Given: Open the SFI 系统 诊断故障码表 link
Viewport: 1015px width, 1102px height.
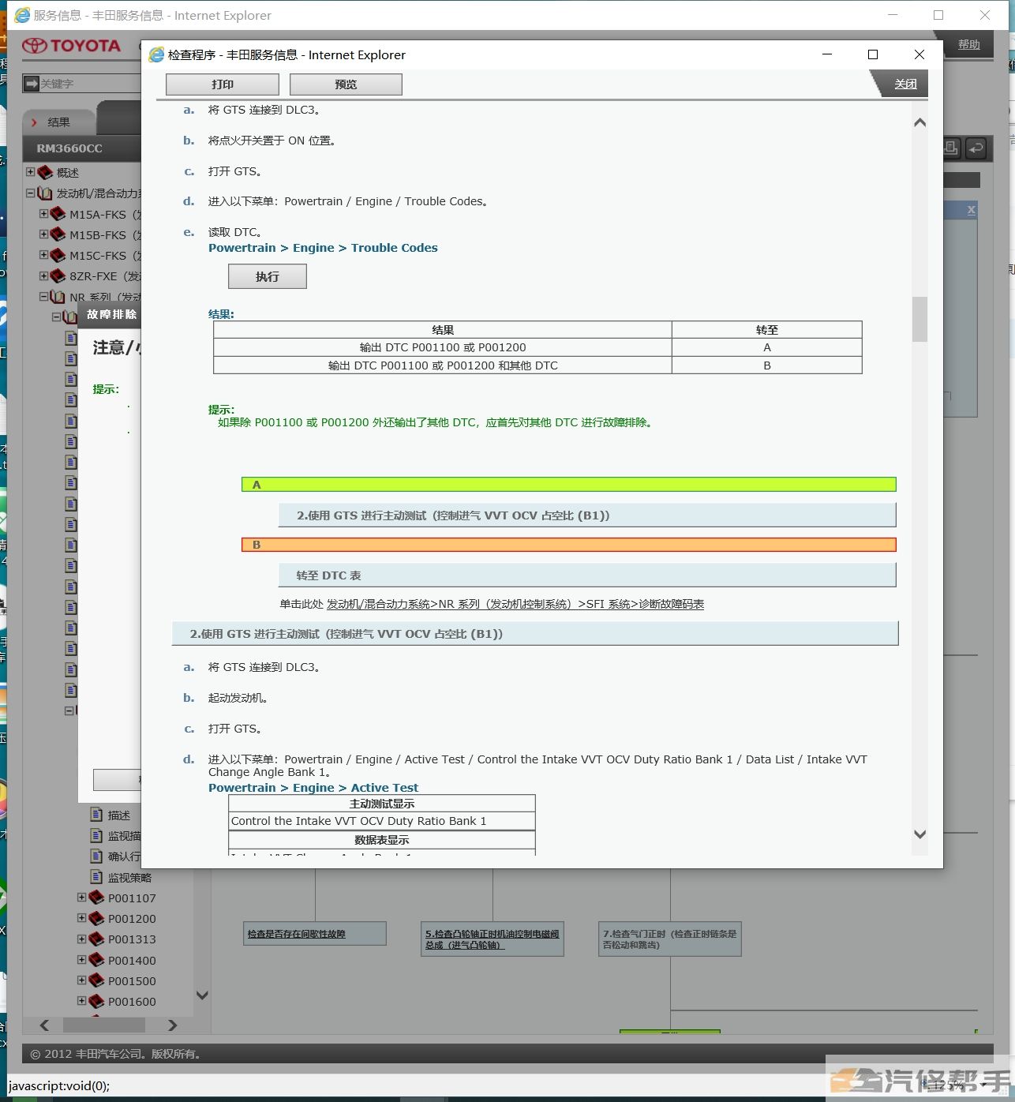Looking at the screenshot, I should pyautogui.click(x=515, y=604).
